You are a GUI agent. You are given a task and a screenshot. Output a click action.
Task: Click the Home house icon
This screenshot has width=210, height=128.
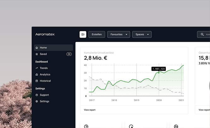[37, 48]
